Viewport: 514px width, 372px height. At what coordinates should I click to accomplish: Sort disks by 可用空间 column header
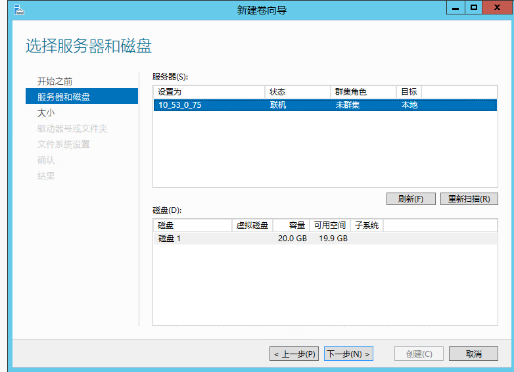(330, 225)
